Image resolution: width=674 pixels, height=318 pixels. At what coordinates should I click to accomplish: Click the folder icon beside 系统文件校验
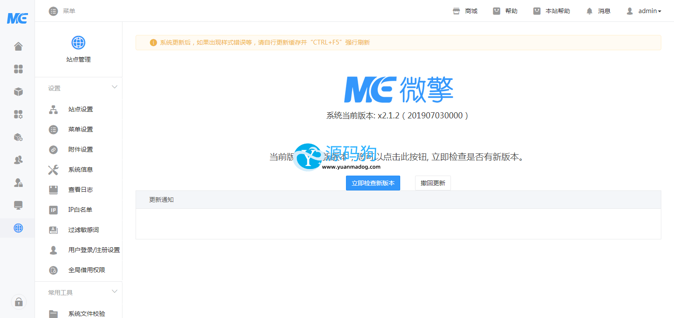(x=53, y=314)
